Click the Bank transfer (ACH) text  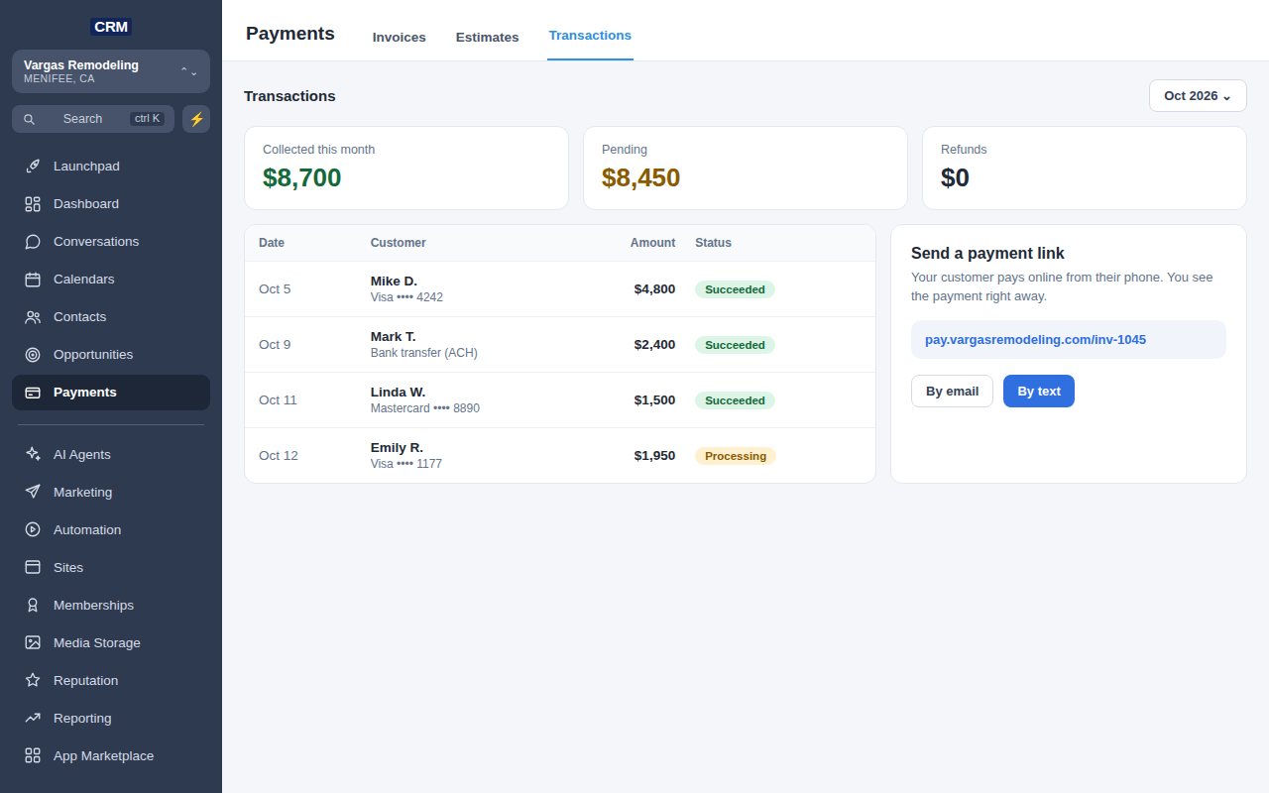pos(424,353)
